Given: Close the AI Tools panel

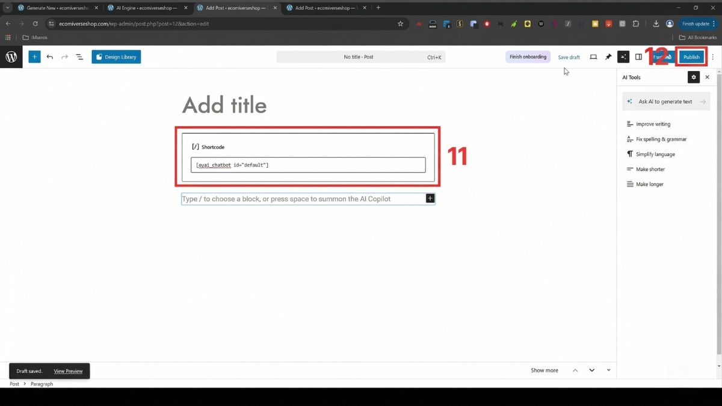Looking at the screenshot, I should [708, 78].
